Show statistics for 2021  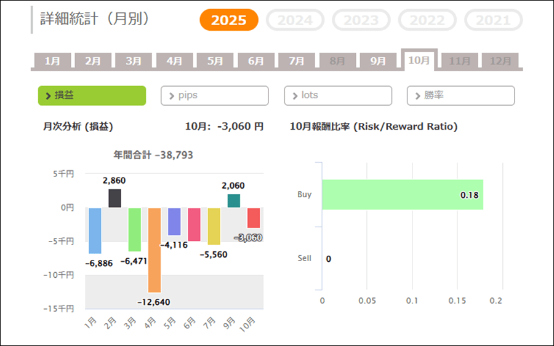click(x=493, y=20)
